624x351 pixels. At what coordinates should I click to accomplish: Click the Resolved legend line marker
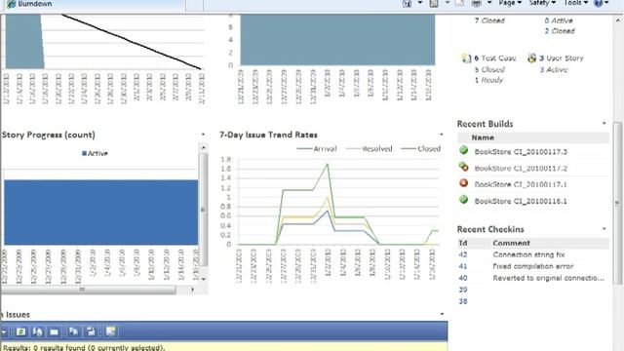pyautogui.click(x=353, y=149)
